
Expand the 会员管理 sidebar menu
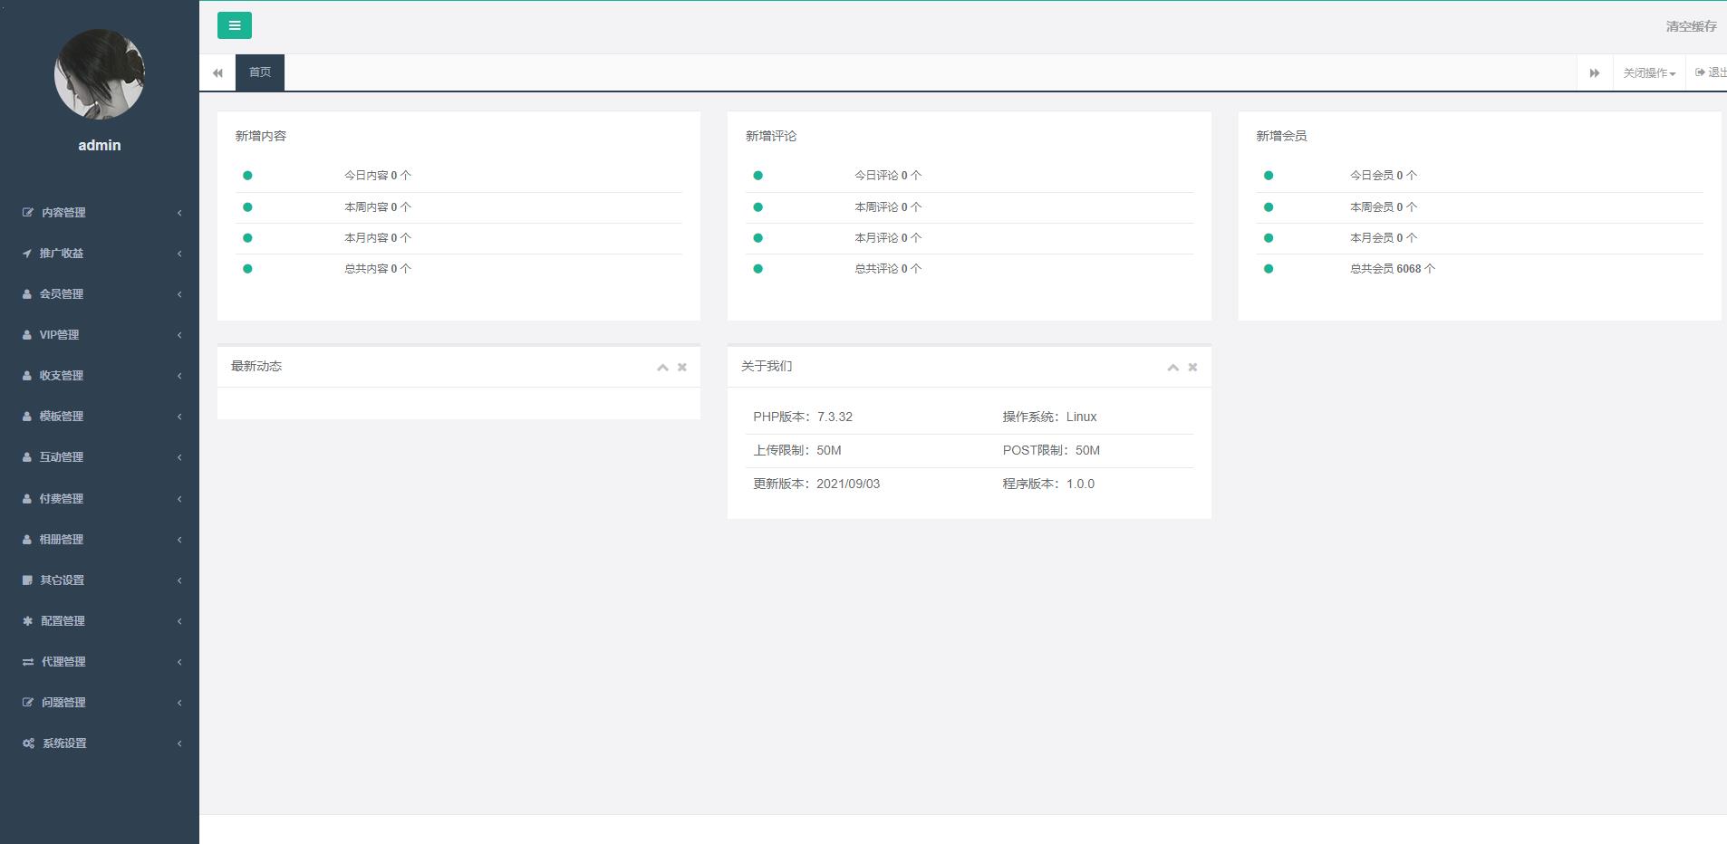tap(99, 294)
